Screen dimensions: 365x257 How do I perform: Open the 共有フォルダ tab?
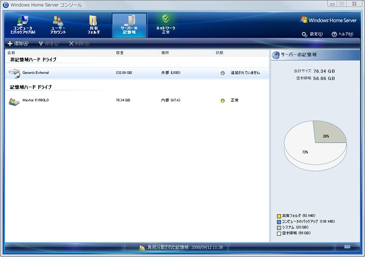coord(94,25)
